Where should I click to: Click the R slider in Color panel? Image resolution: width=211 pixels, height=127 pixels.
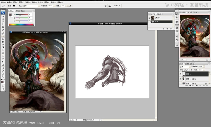pos(21,14)
